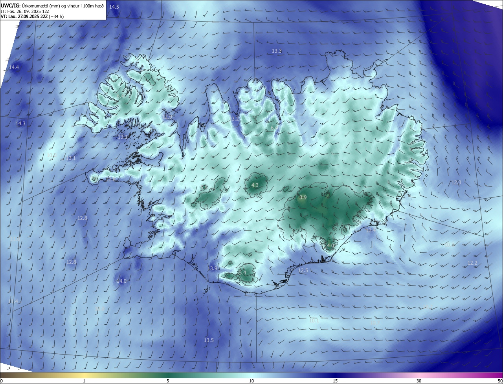Click the 12.4 value label near the southeast coast
Image resolution: width=503 pixels, height=384 pixels.
[371, 230]
